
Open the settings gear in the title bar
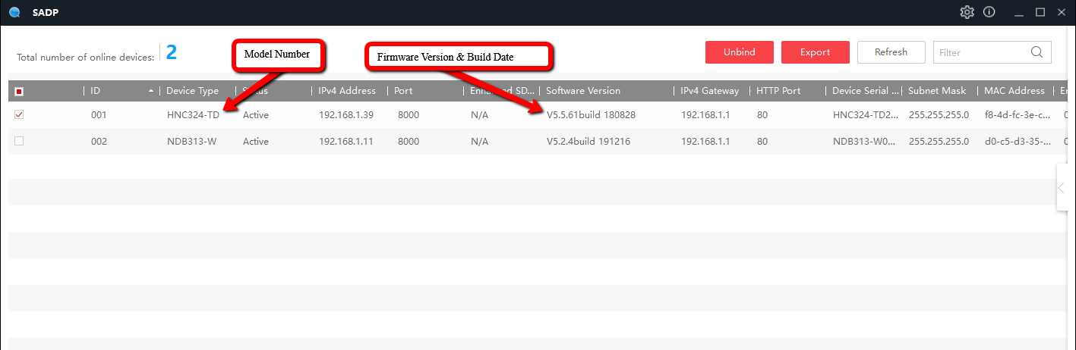(x=967, y=12)
